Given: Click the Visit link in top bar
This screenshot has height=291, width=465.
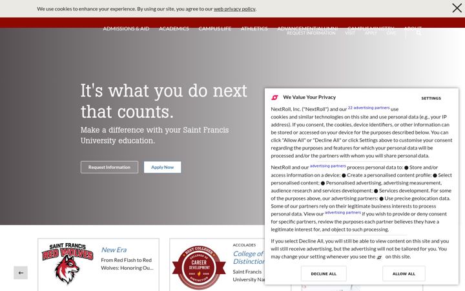Looking at the screenshot, I should (x=350, y=33).
